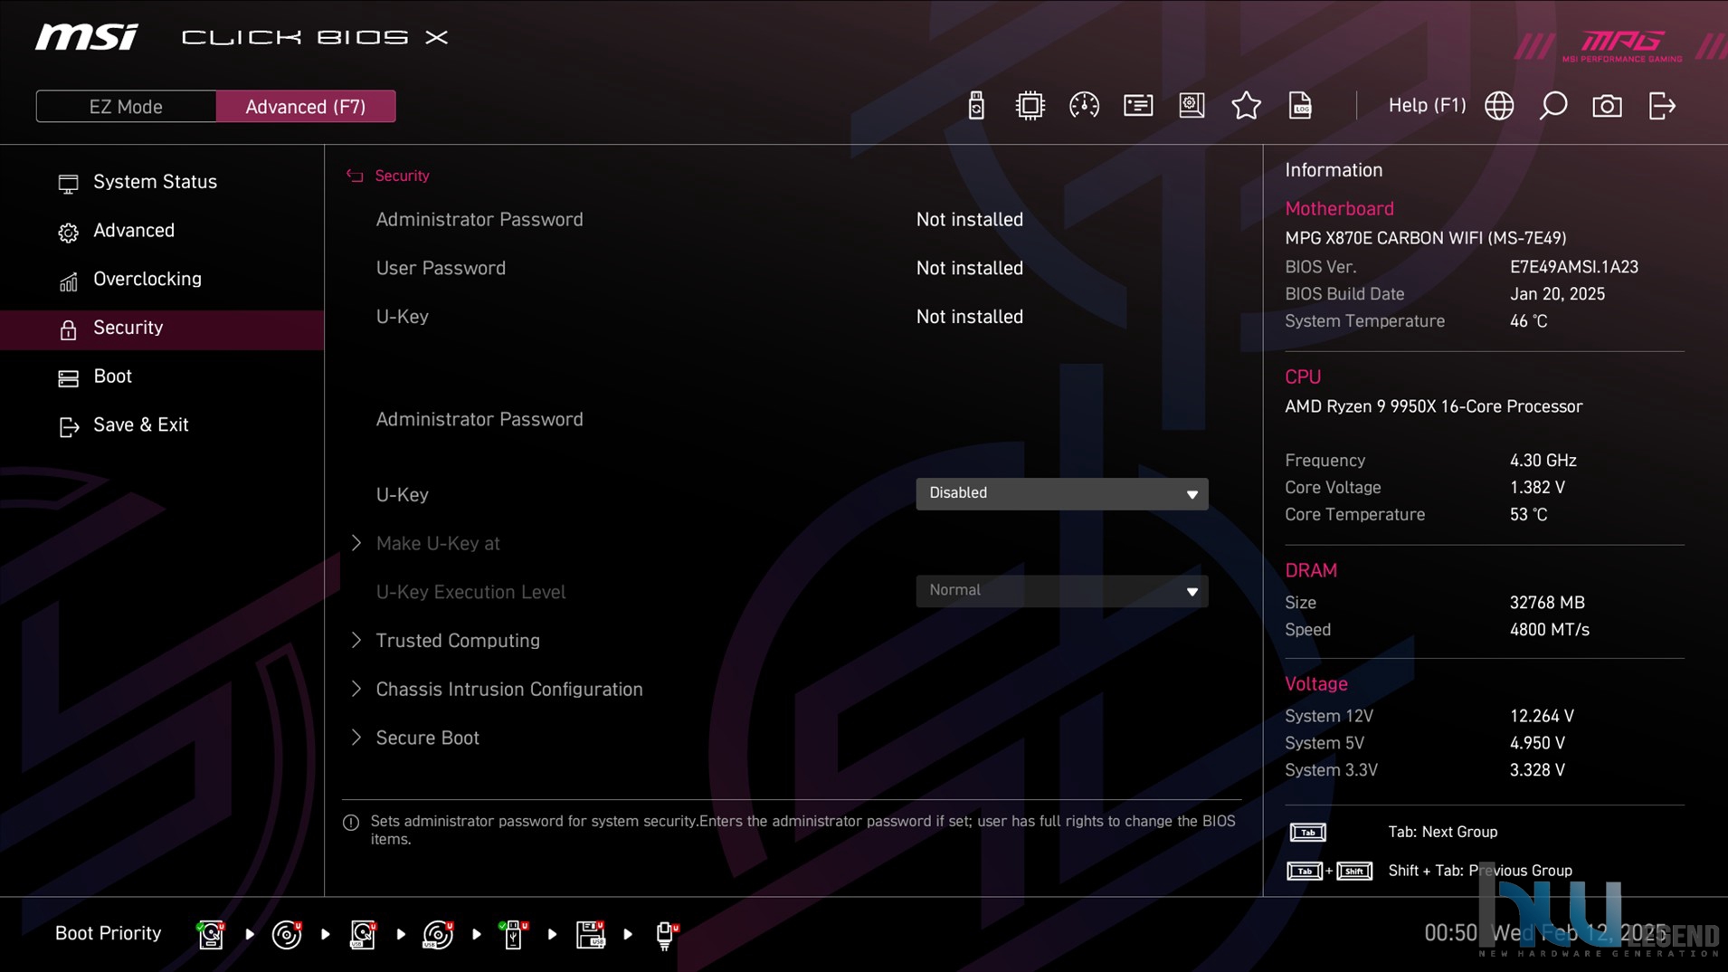The image size is (1728, 972).
Task: Open the U-Key Disabled dropdown
Action: 1061,493
